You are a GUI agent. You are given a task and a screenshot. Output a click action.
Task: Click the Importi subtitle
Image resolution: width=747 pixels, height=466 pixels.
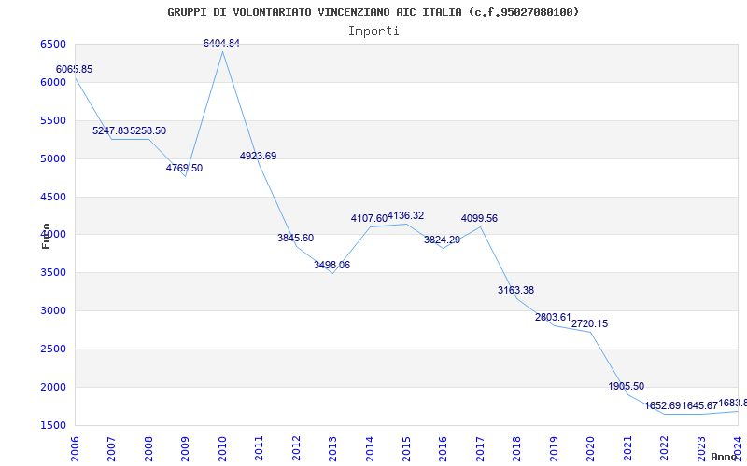pos(373,32)
